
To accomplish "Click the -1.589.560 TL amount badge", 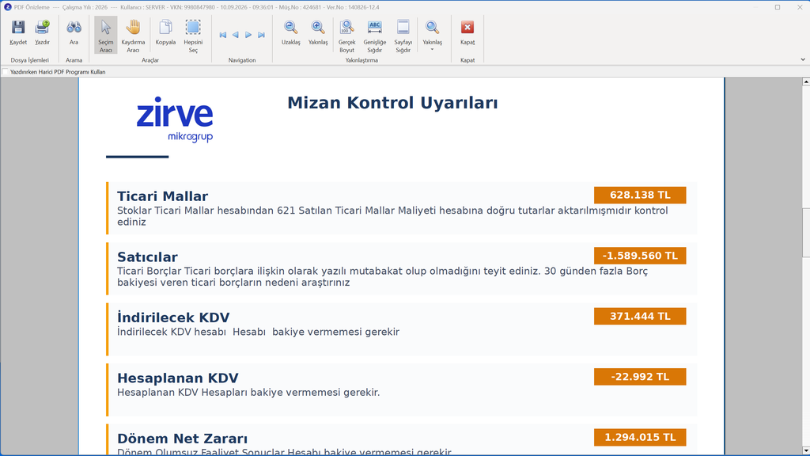I will (x=640, y=256).
